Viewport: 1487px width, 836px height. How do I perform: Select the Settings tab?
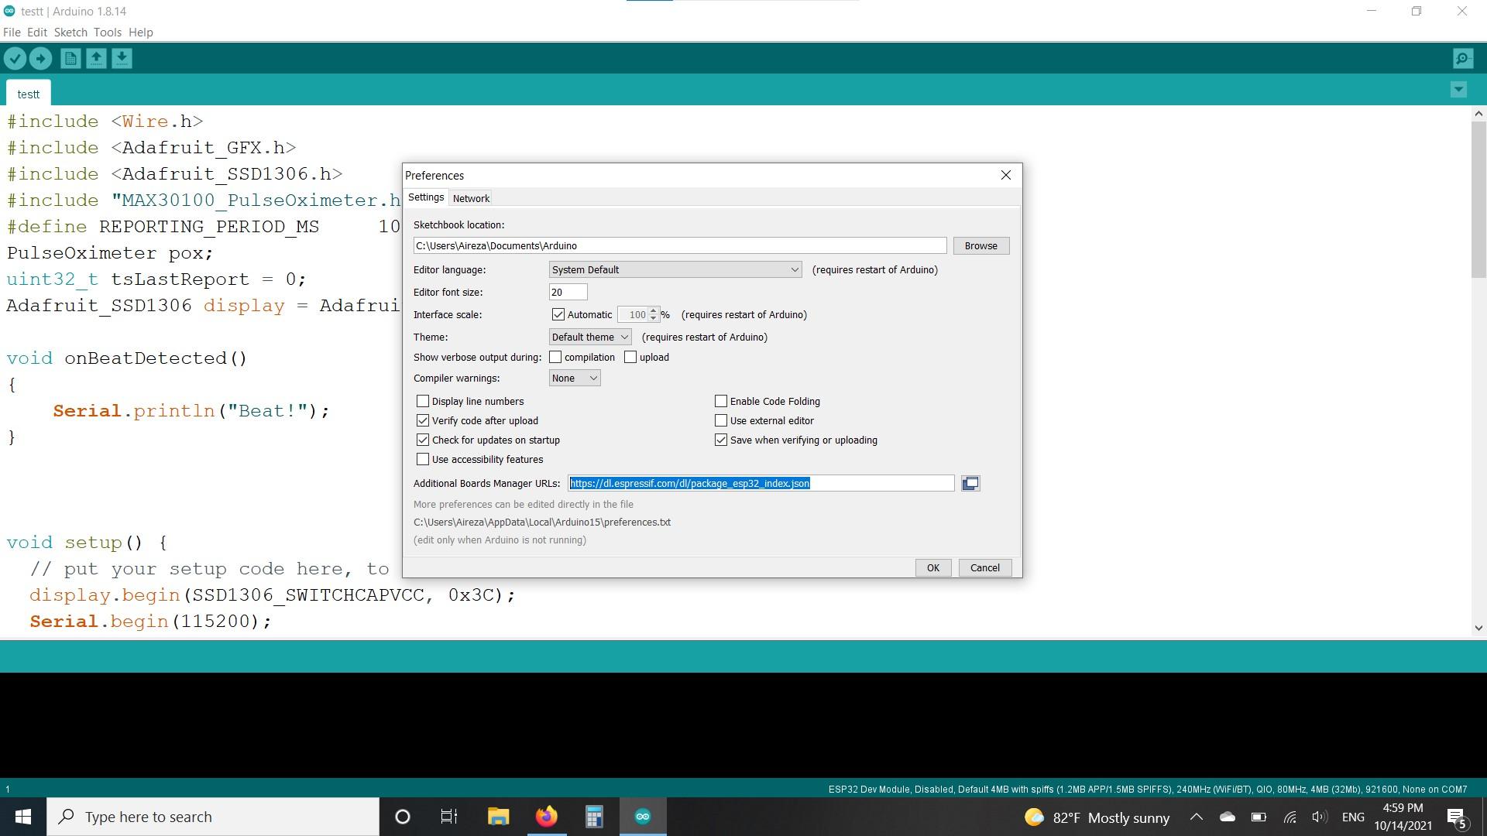point(426,197)
